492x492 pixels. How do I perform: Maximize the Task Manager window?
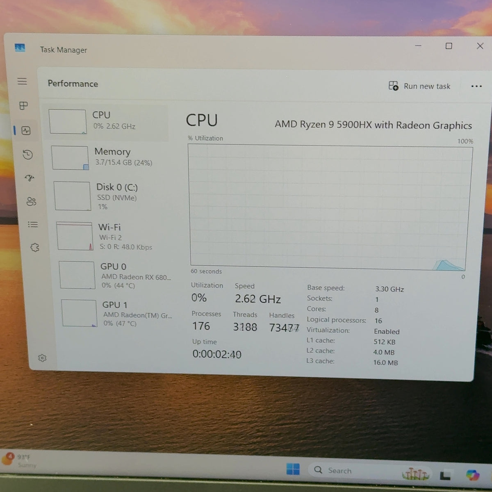449,46
